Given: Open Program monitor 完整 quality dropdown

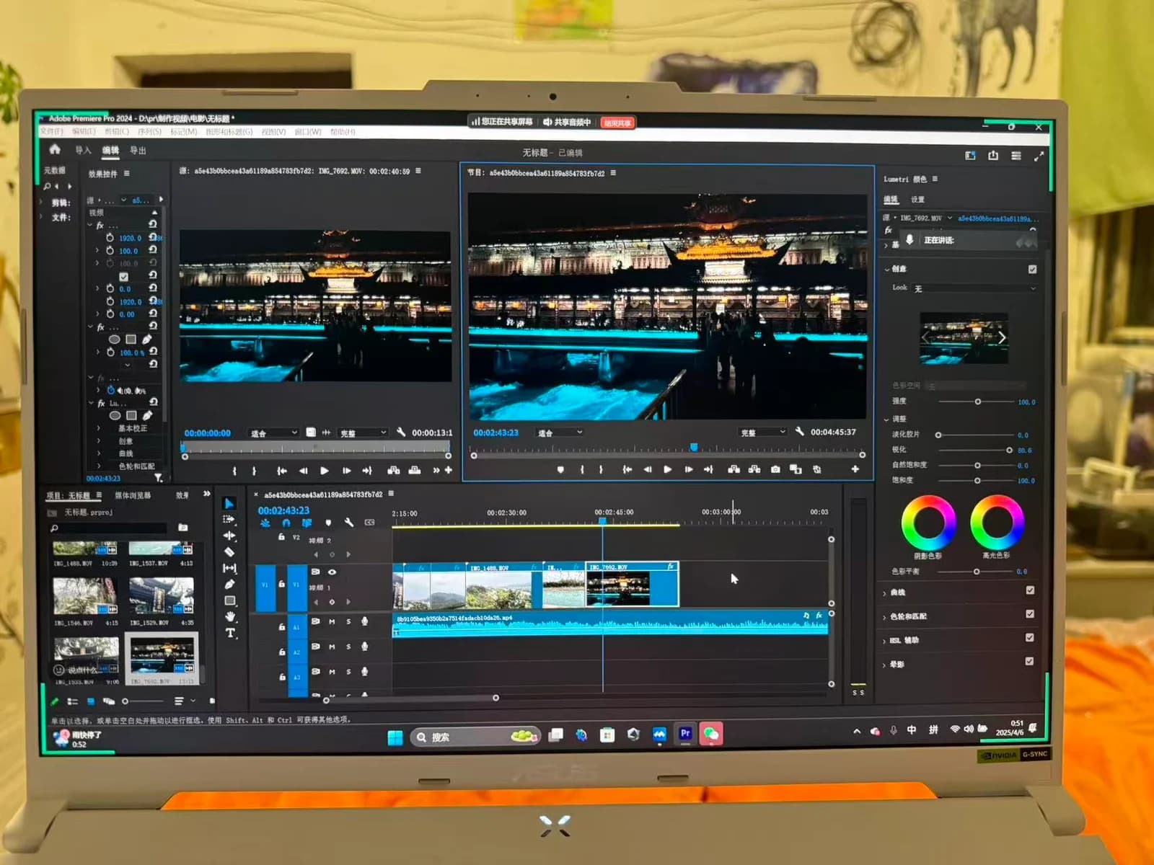Looking at the screenshot, I should pyautogui.click(x=762, y=432).
